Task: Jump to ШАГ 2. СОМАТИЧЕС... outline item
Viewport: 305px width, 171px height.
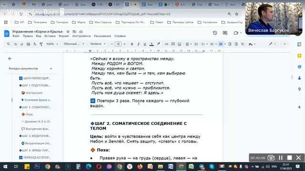Action: [35, 107]
